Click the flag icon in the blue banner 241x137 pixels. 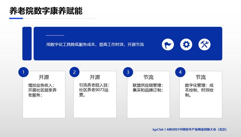(168, 44)
